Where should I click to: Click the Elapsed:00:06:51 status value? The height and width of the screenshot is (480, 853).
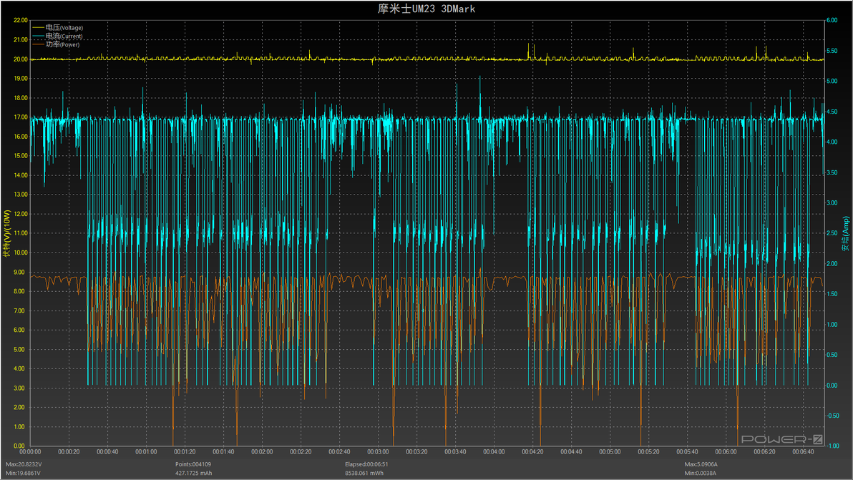[x=366, y=464]
